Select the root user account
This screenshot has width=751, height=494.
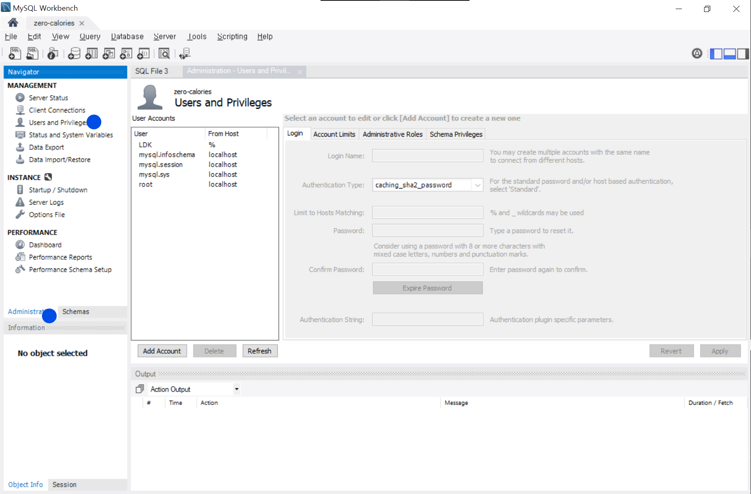tap(205, 184)
